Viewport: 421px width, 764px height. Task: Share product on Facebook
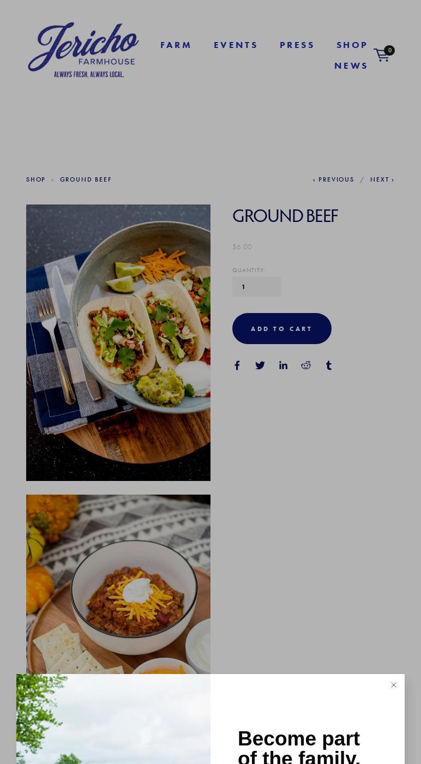pos(237,365)
